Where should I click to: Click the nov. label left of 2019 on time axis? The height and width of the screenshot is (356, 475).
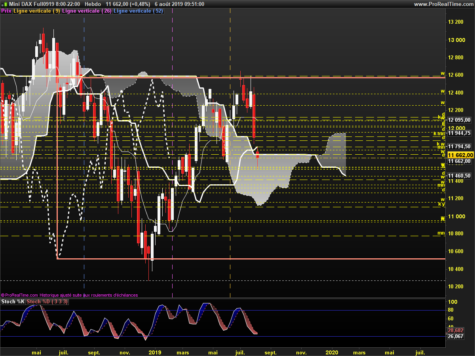[x=124, y=352]
